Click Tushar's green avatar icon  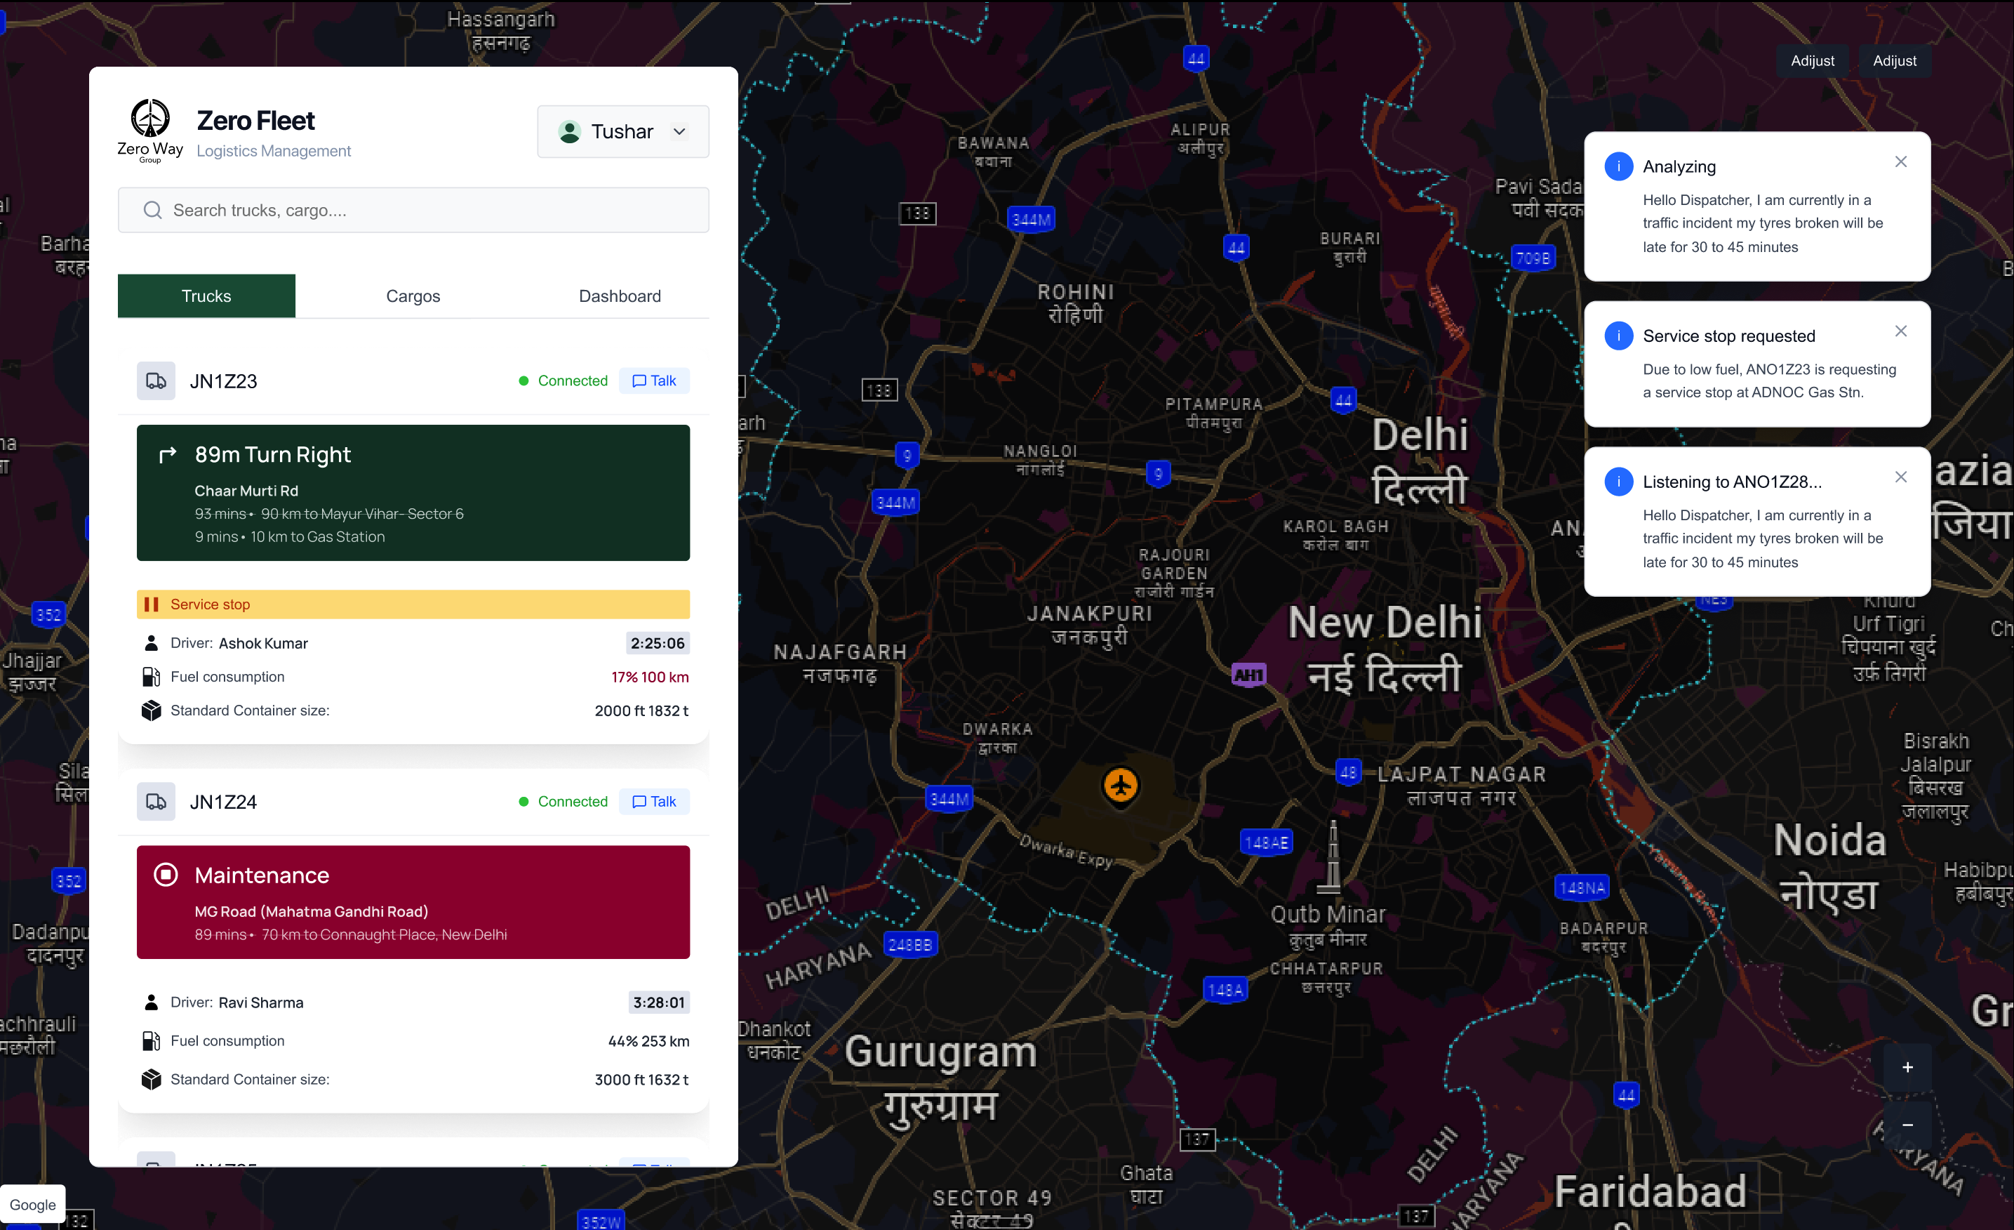570,132
